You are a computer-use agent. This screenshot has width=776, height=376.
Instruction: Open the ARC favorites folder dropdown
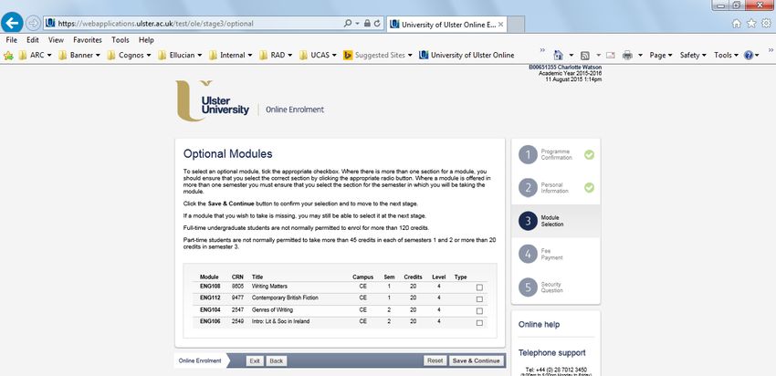[x=36, y=56]
